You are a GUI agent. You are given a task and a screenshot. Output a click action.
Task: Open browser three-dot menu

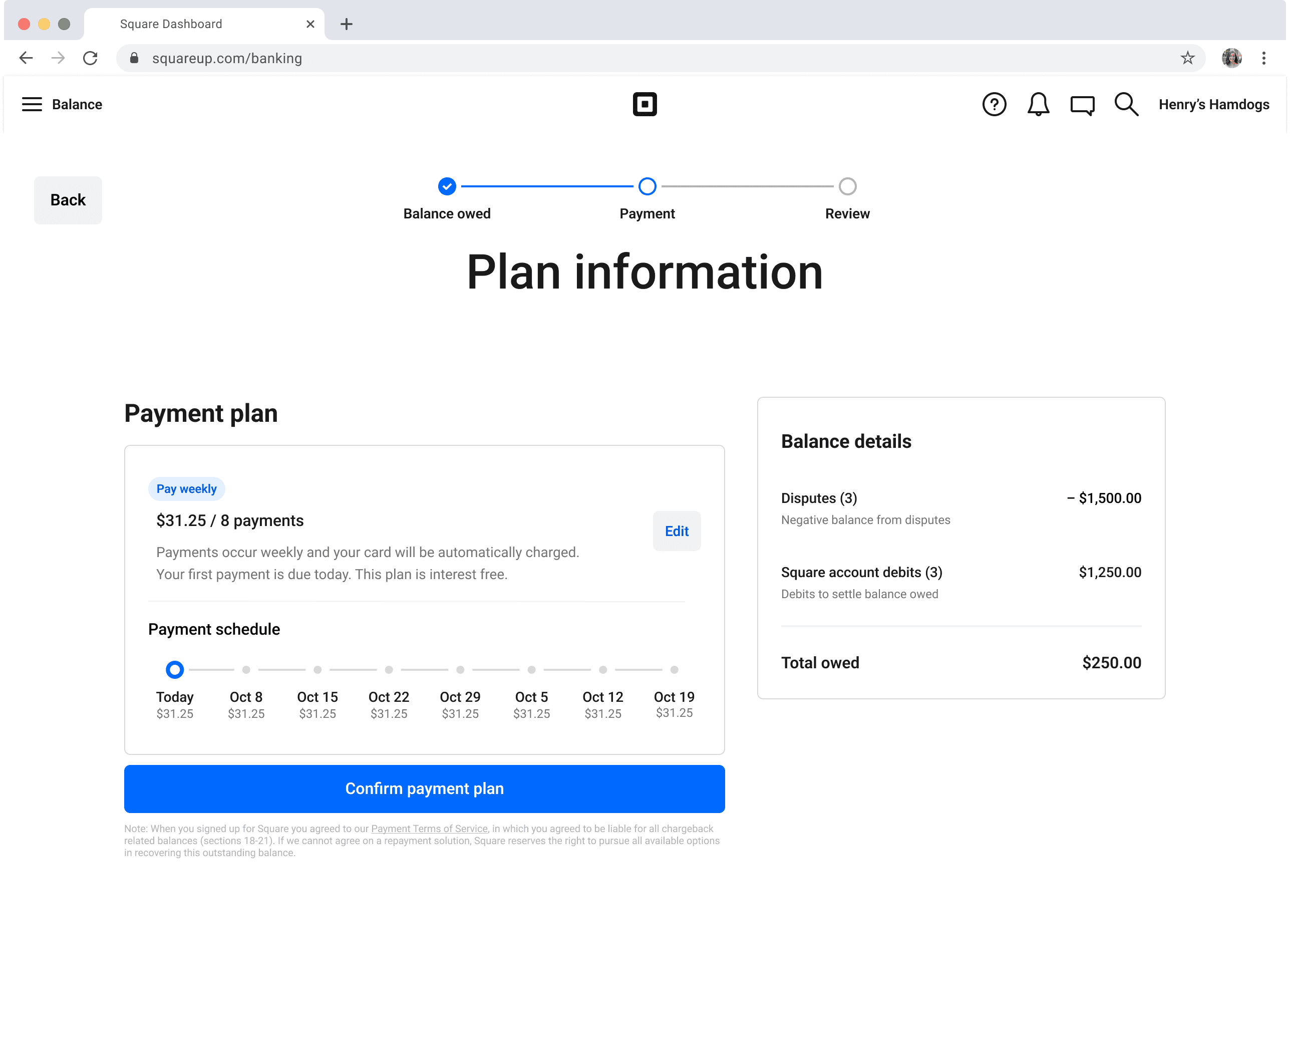1263,58
